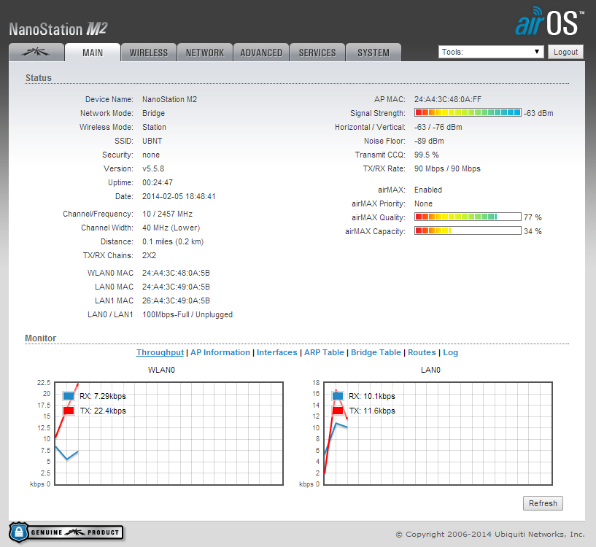Switch to the SYSTEM tab
This screenshot has width=596, height=547.
[374, 53]
